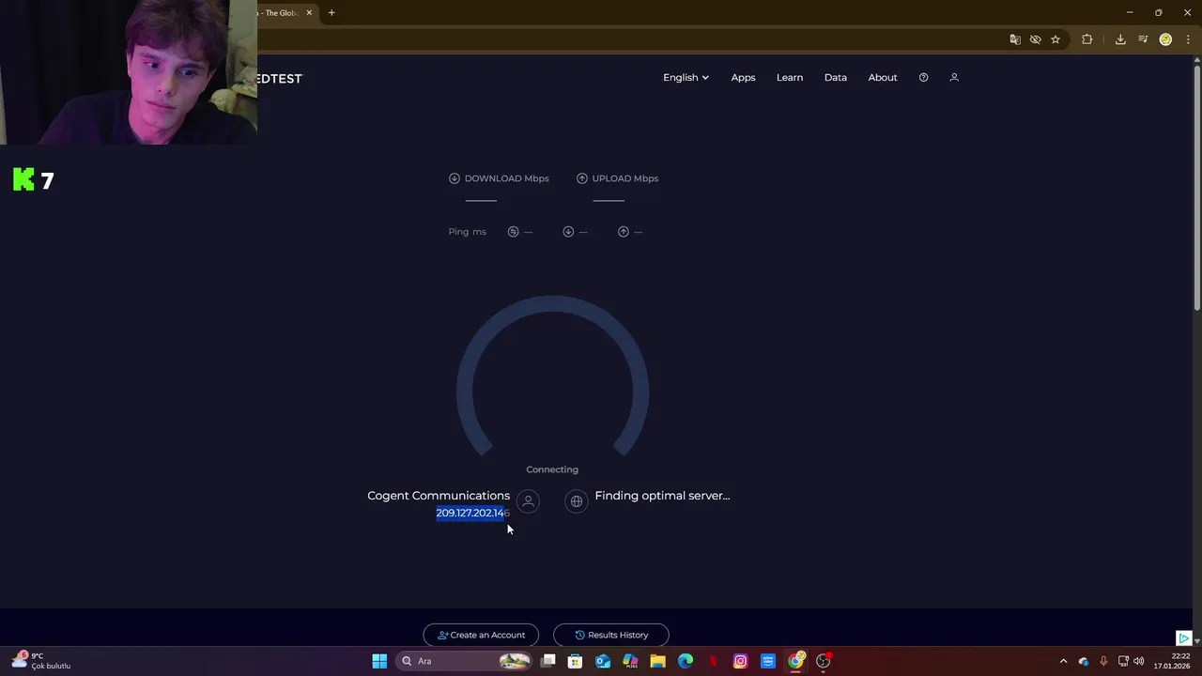Open Microsoft Store from the taskbar
Image resolution: width=1202 pixels, height=676 pixels.
point(575,661)
